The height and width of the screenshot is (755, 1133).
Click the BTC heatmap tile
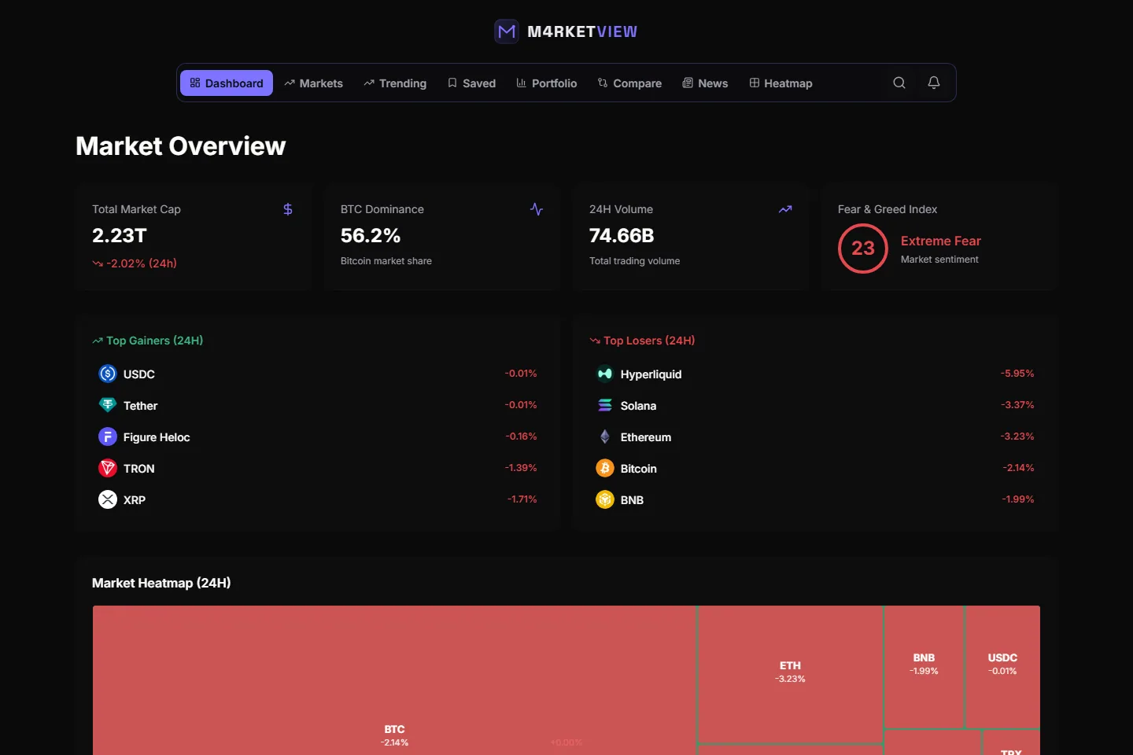pyautogui.click(x=394, y=680)
